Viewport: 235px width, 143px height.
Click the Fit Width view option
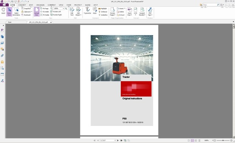[x=44, y=12]
